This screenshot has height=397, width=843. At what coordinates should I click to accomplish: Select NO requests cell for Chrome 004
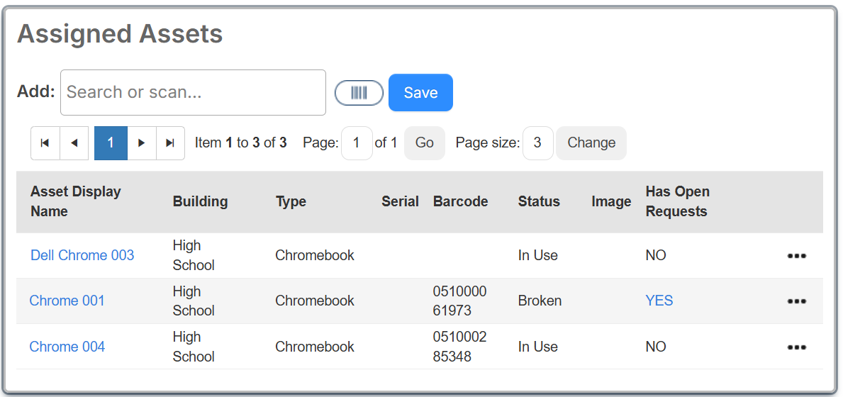click(656, 347)
